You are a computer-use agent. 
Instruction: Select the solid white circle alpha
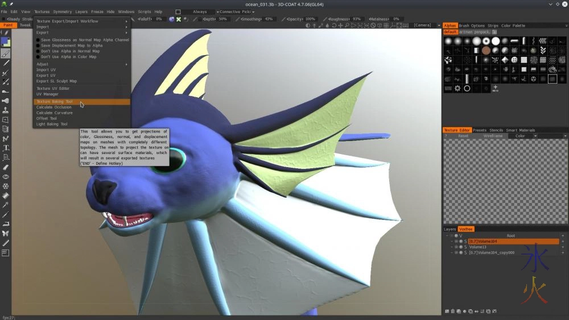click(496, 41)
